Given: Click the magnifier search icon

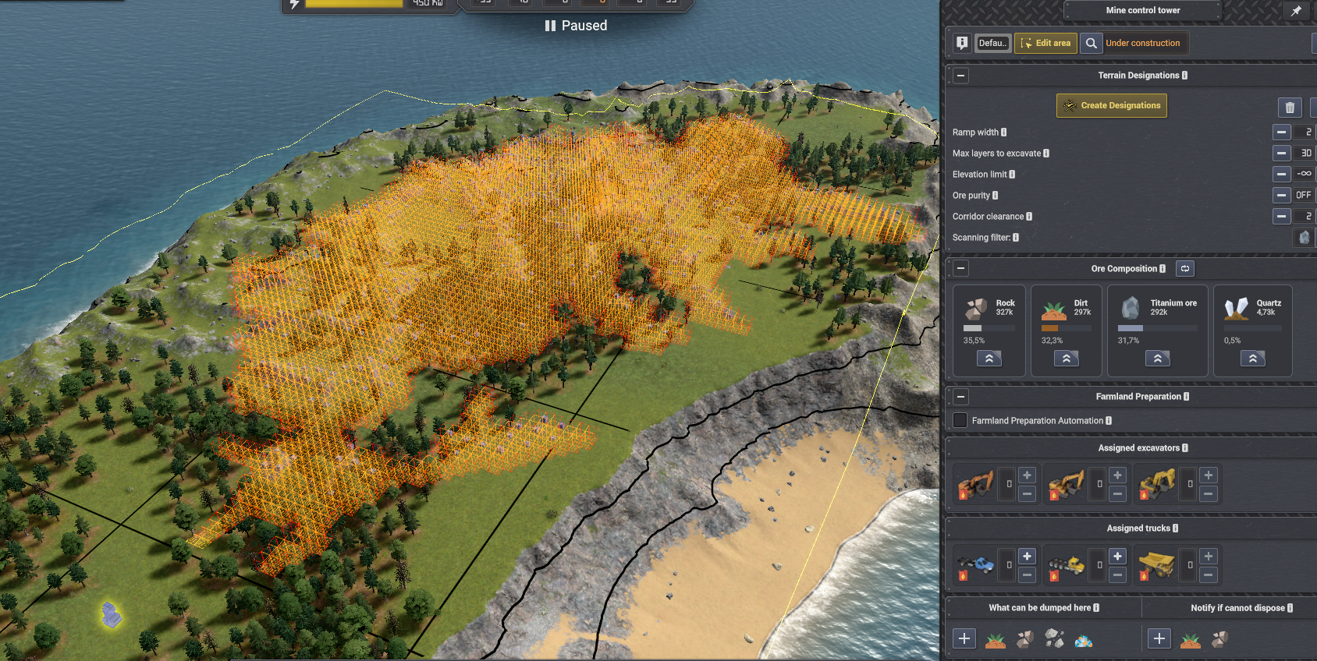Looking at the screenshot, I should [x=1092, y=43].
